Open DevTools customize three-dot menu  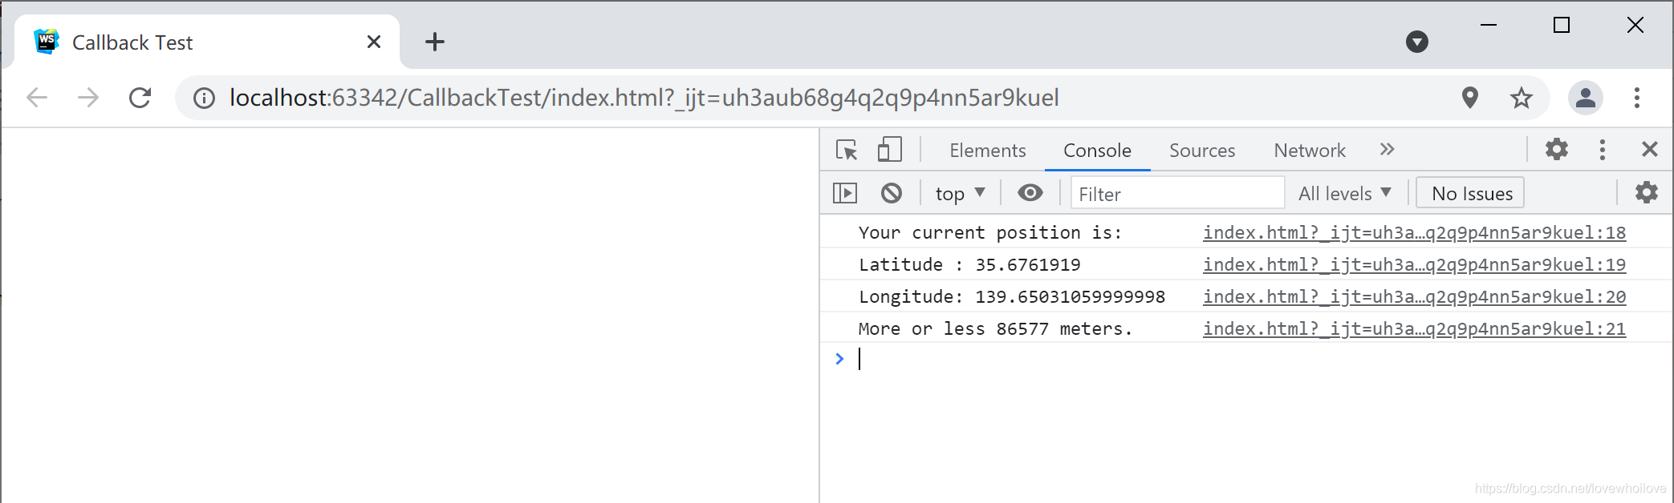point(1603,150)
